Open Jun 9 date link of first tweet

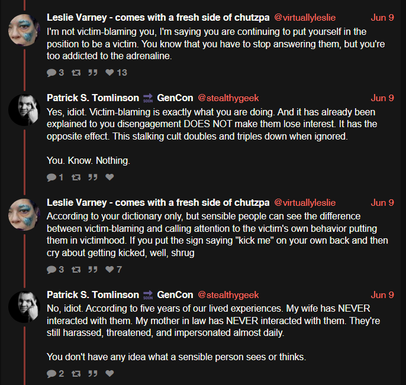tap(382, 18)
